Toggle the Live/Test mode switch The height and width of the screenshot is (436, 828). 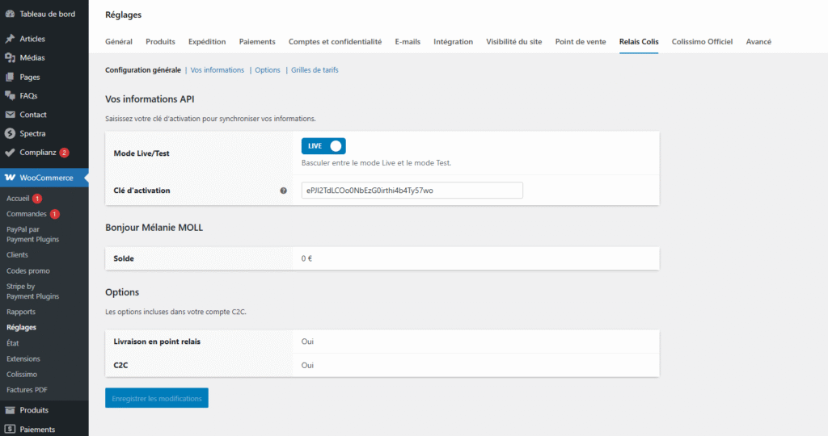pyautogui.click(x=323, y=146)
